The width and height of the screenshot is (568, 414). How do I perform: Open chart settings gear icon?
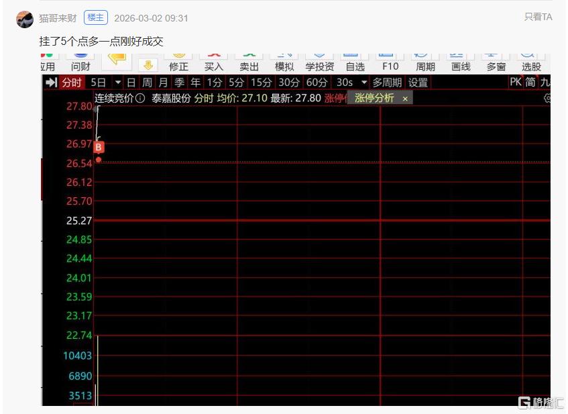547,98
